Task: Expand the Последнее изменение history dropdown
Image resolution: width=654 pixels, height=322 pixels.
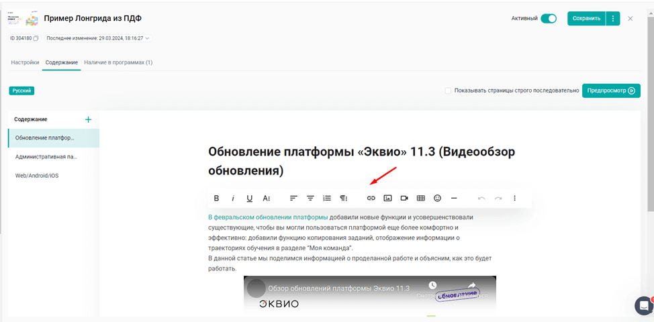Action: click(147, 38)
